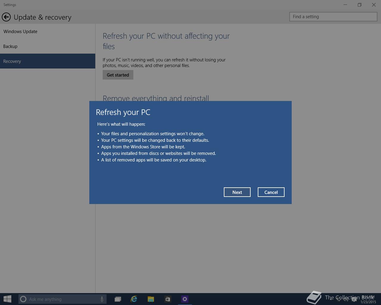Select the Recovery sidebar item
Image resolution: width=381 pixels, height=305 pixels.
(x=48, y=61)
